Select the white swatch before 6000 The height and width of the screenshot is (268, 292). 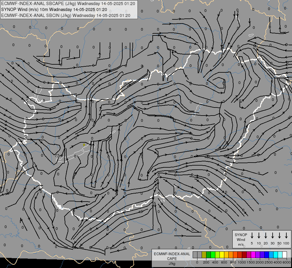[x=285, y=255]
